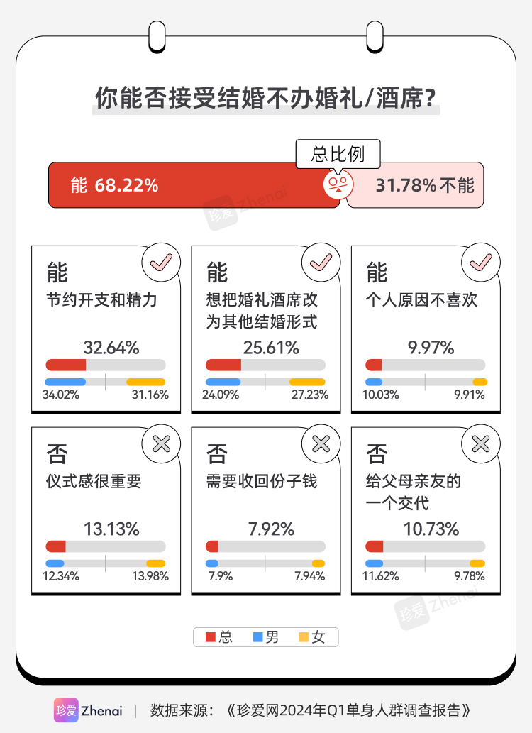The image size is (532, 733).
Task: Select the yellow 女 legend swatch
Action: coord(304,636)
